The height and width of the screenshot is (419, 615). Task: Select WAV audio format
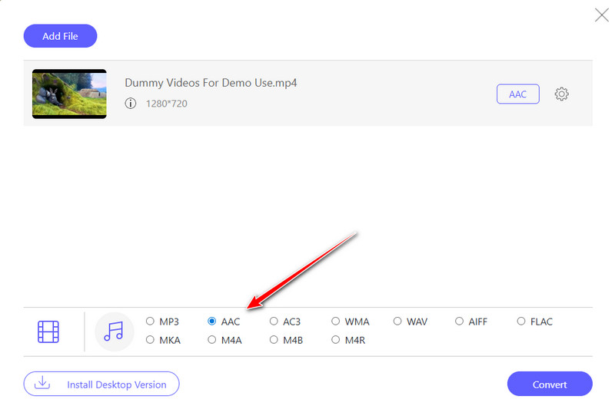(x=397, y=322)
